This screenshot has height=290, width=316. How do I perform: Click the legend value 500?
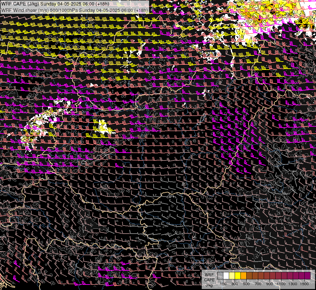(x=246, y=284)
